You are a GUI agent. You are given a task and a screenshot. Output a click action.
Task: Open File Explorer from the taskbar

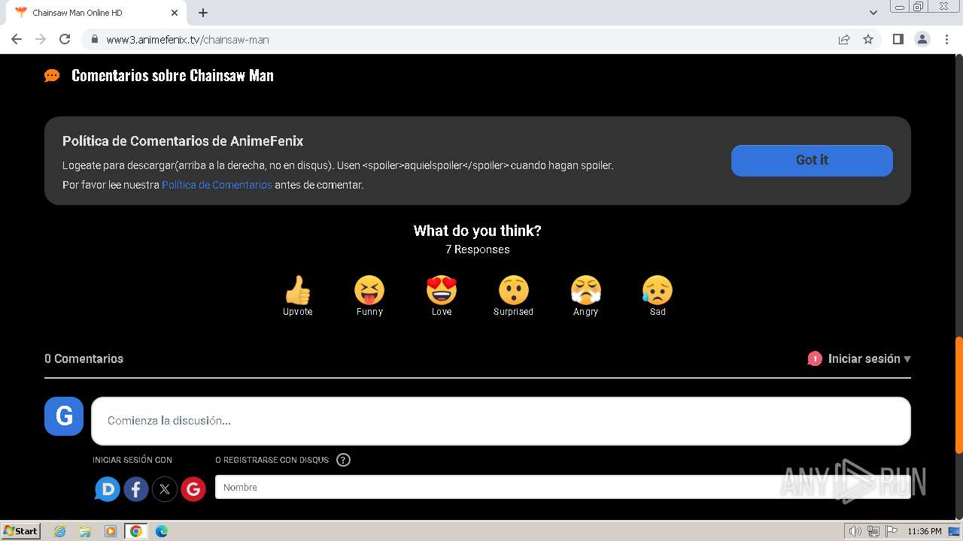coord(85,531)
